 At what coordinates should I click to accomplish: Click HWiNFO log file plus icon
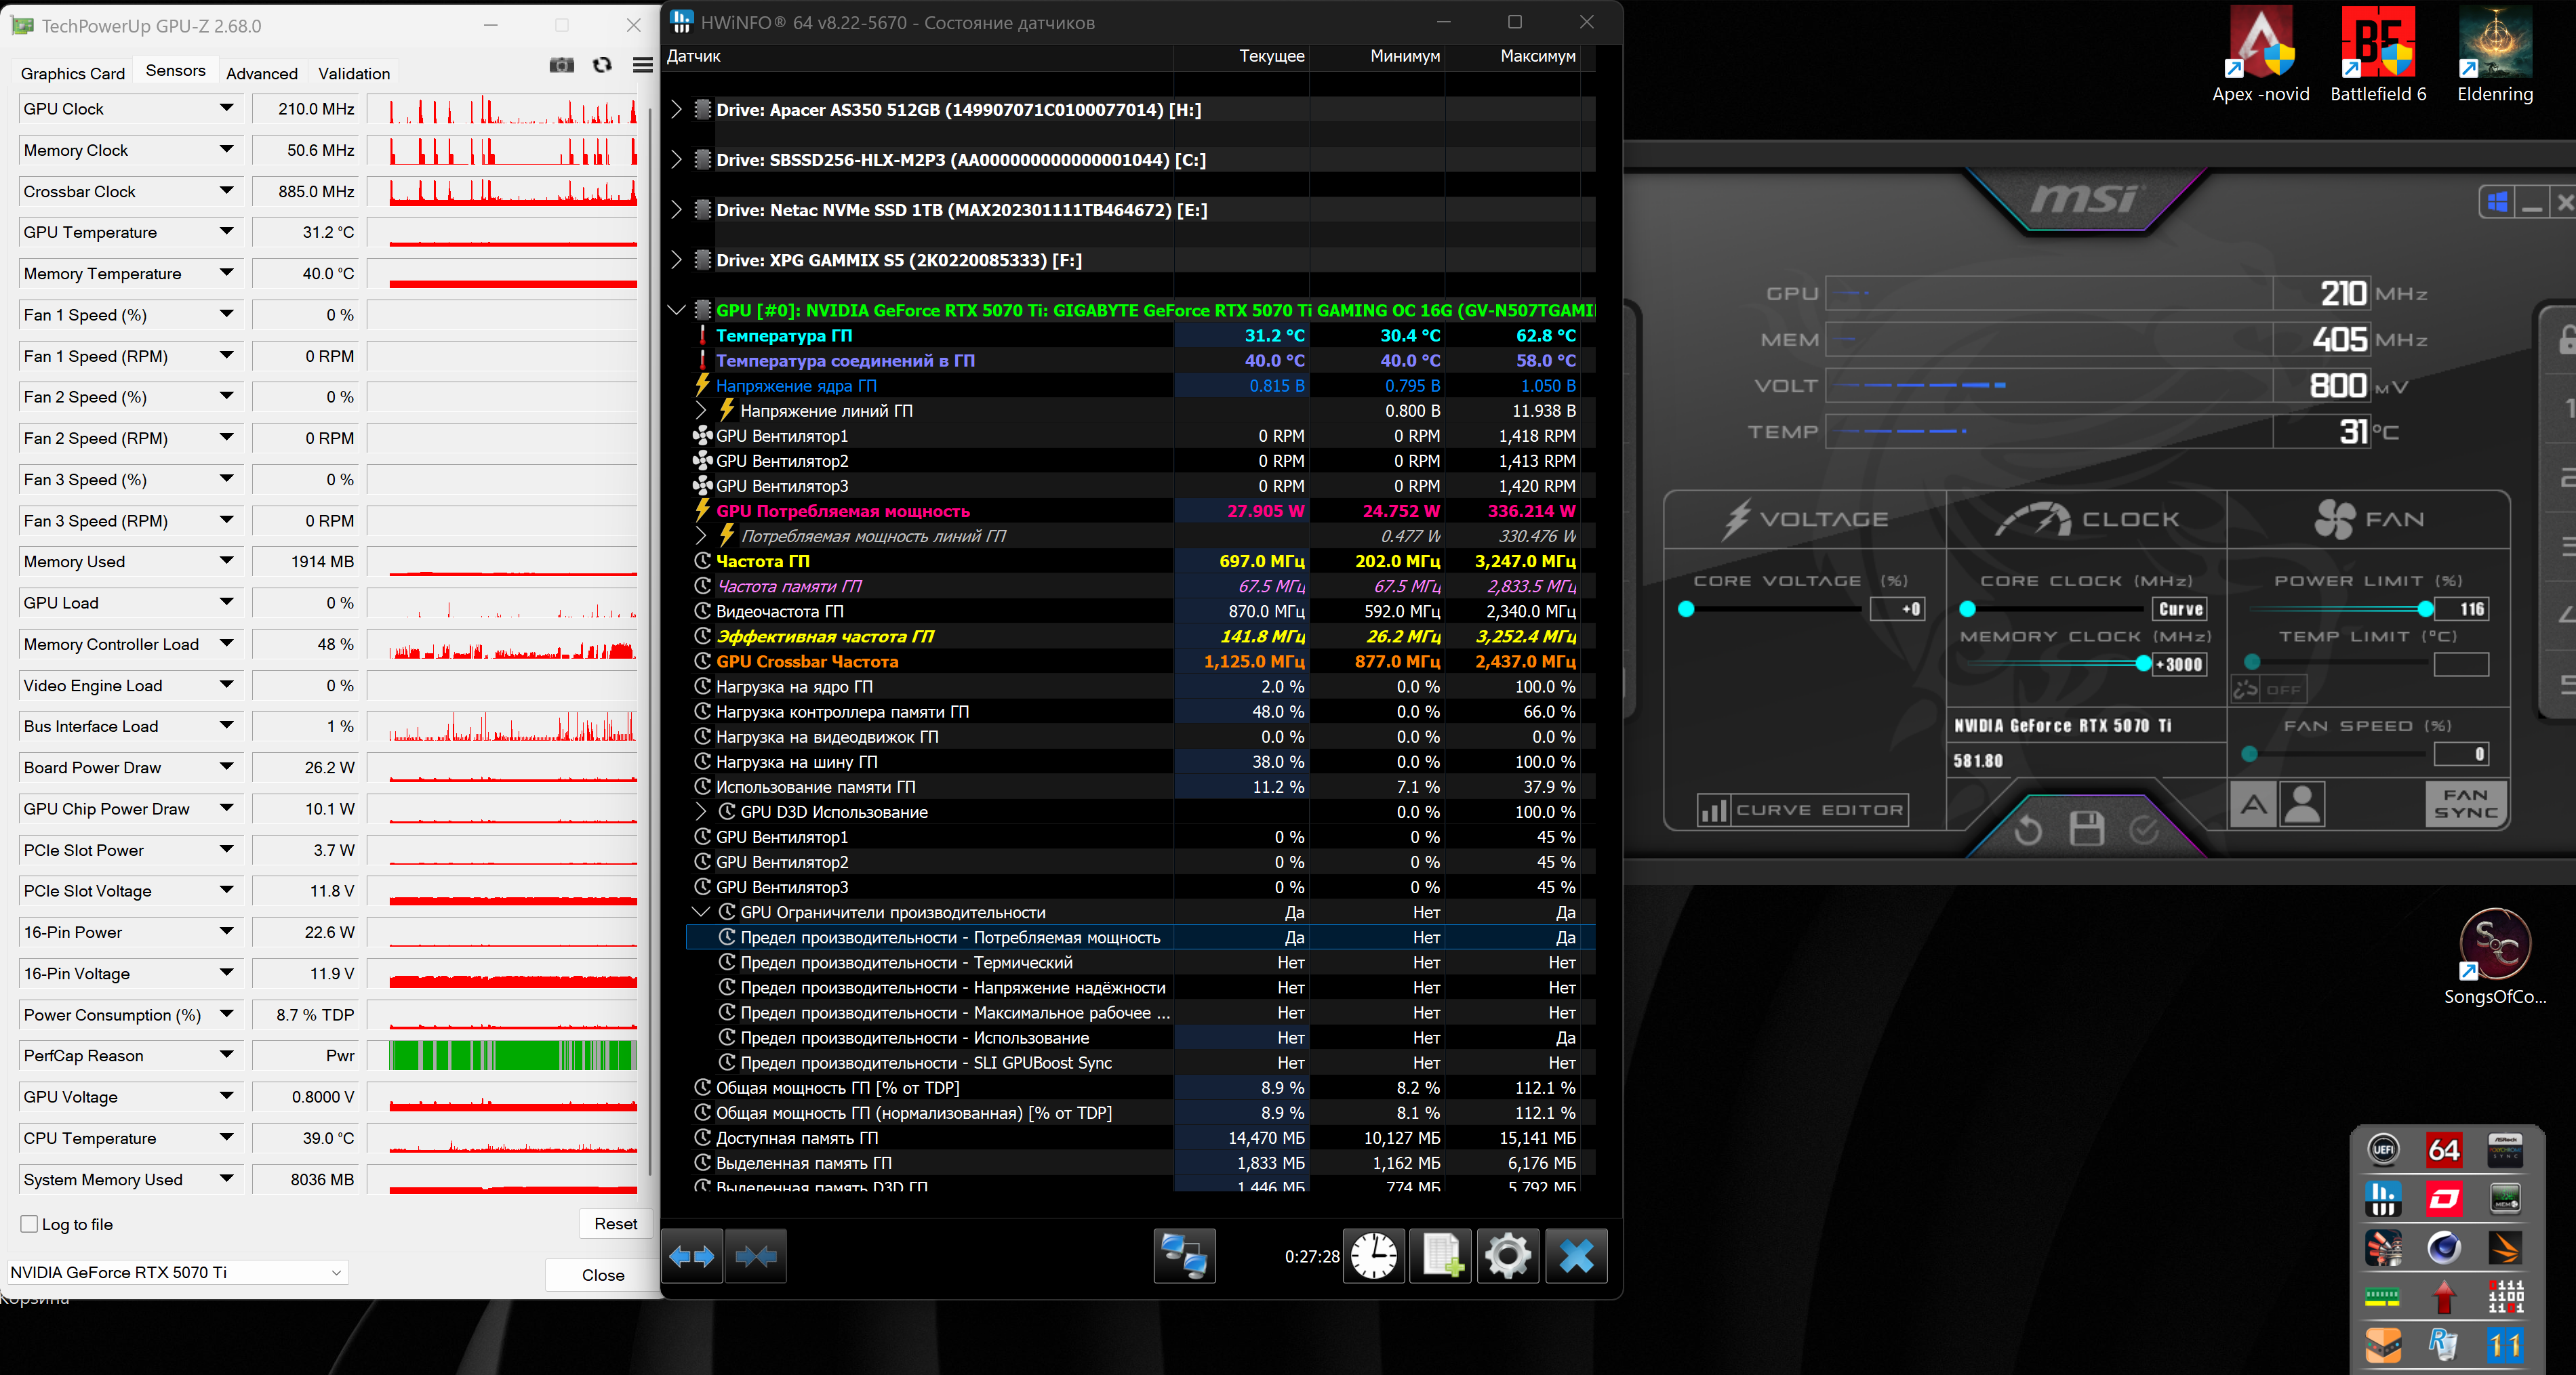pos(1441,1256)
